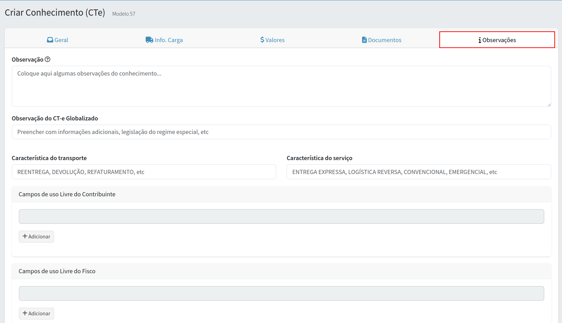Open the help icon beside Observação label
The width and height of the screenshot is (562, 323).
pos(48,60)
